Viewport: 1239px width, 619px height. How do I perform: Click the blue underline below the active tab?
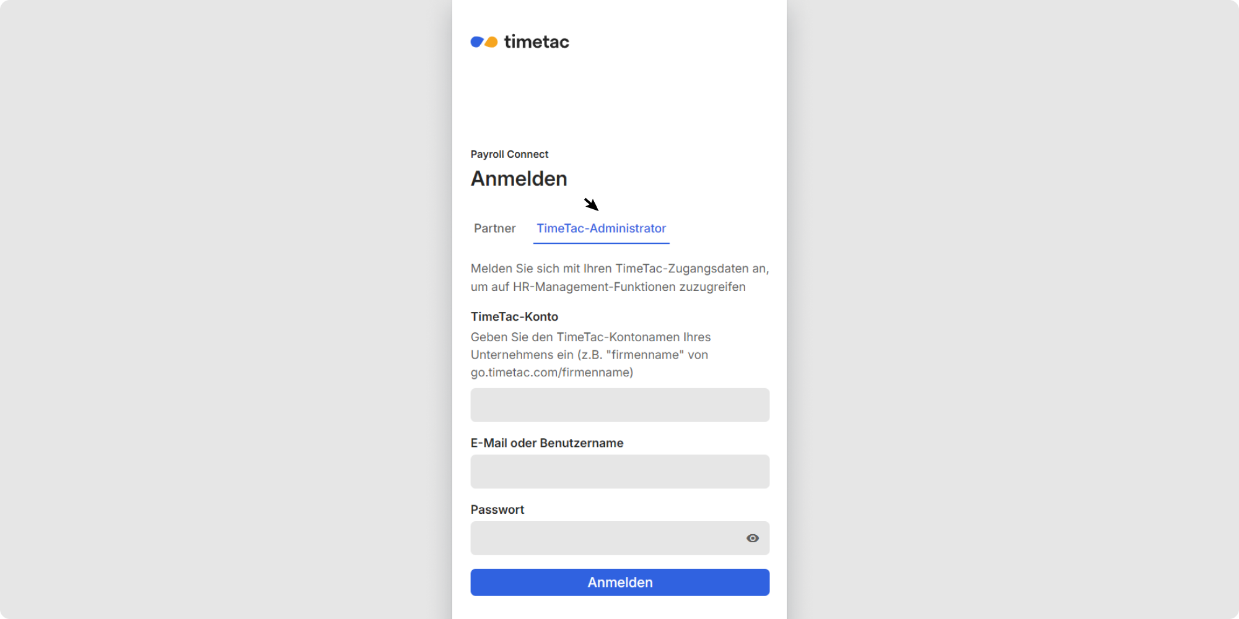[601, 243]
